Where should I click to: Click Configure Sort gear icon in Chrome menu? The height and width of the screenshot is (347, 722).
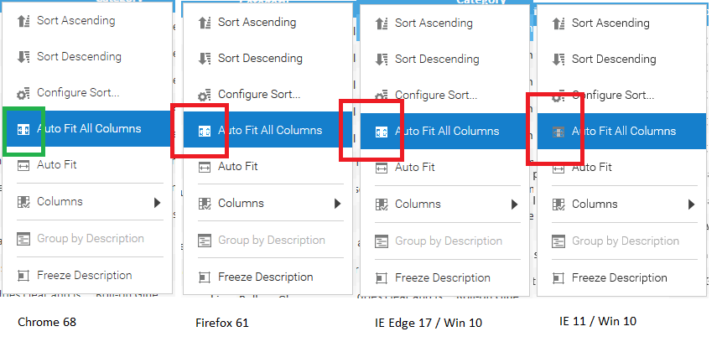coord(23,93)
